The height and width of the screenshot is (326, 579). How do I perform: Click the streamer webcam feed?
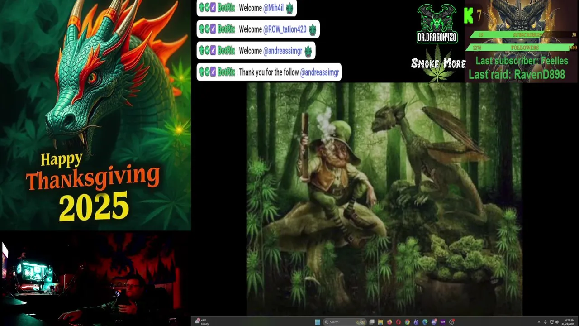pyautogui.click(x=95, y=278)
